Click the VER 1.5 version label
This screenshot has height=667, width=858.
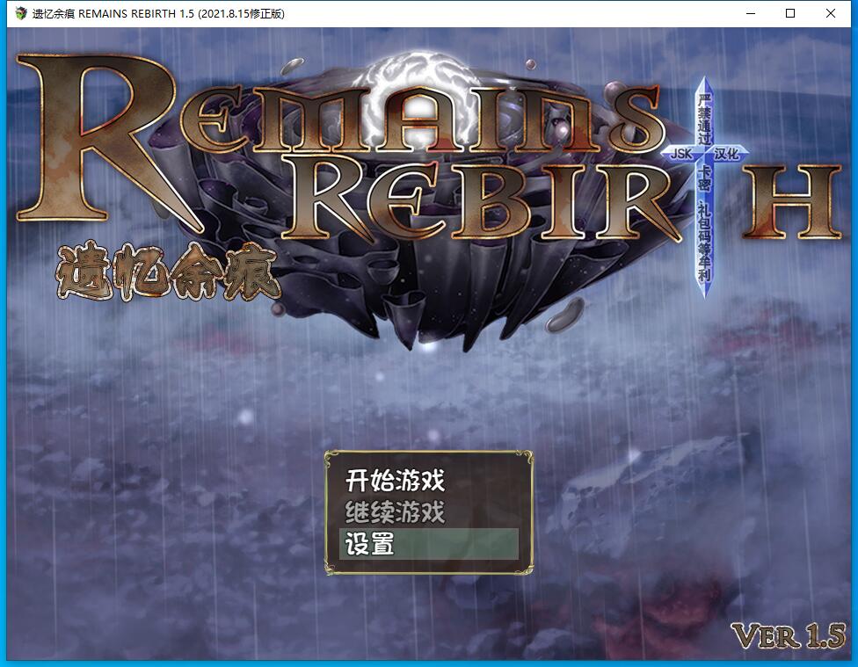click(x=789, y=637)
